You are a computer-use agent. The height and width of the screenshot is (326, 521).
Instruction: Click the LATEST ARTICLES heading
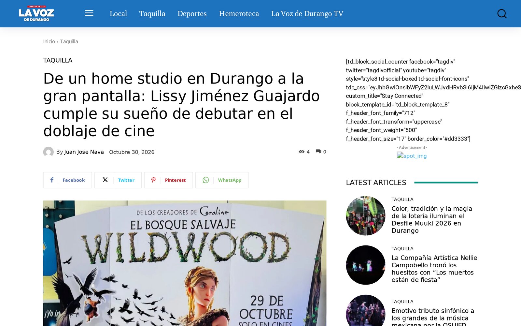tap(376, 183)
